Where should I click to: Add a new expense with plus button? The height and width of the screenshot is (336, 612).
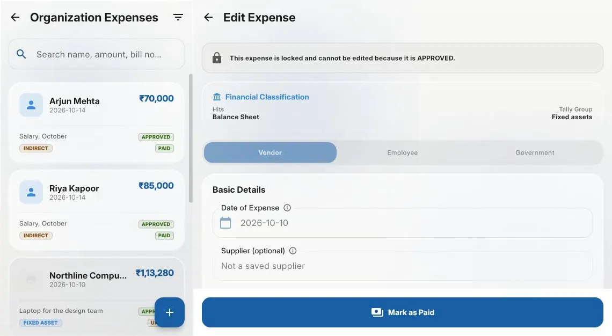pos(170,312)
